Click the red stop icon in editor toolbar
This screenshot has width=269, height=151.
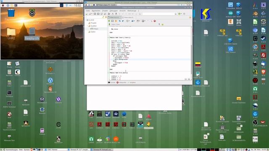pos(155,21)
